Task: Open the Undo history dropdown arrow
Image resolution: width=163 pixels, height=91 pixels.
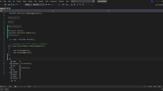Action: point(19,5)
